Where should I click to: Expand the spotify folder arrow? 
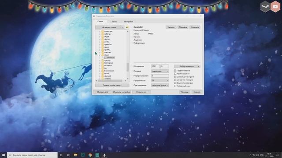100,50
